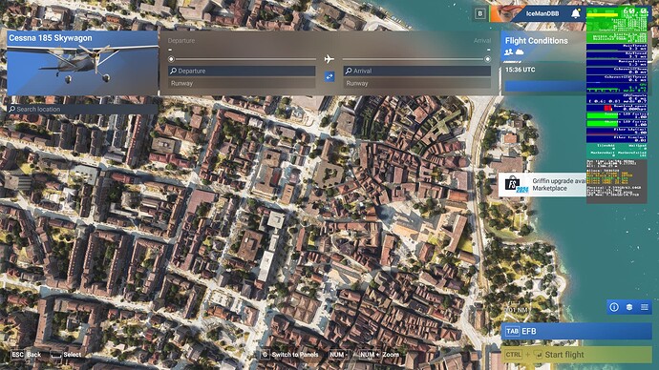Open the EFB button
Screen dimensions: 659x370
click(x=576, y=331)
